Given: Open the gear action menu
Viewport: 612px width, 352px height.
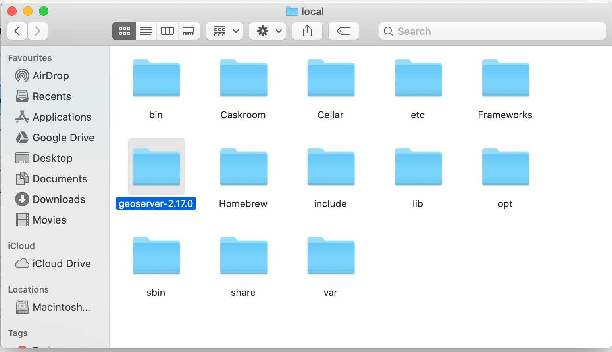Looking at the screenshot, I should (268, 31).
